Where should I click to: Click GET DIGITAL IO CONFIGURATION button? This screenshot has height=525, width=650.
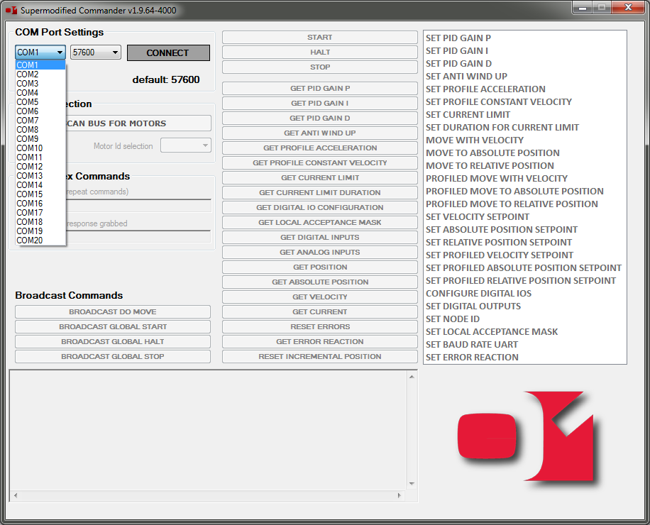pos(319,208)
